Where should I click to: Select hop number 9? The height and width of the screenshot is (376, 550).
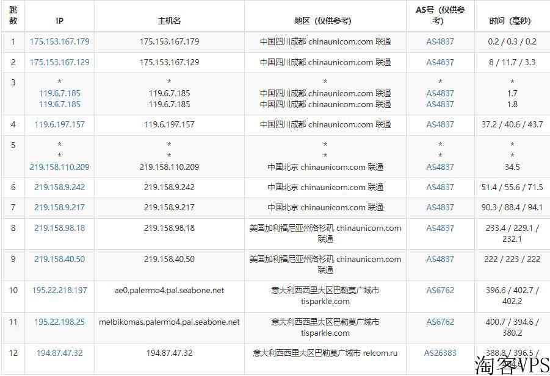coord(13,259)
